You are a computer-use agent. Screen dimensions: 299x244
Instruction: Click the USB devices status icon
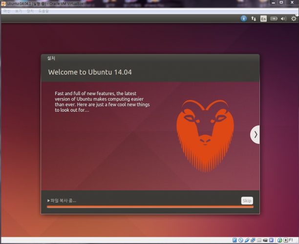point(248,240)
